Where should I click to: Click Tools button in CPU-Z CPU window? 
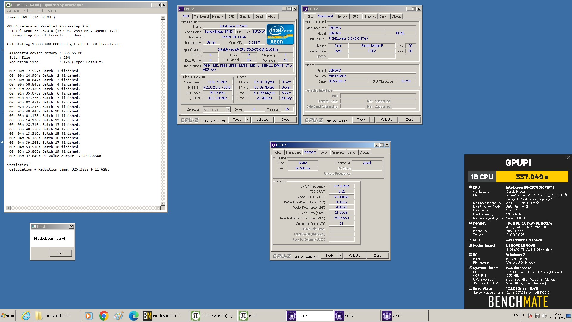click(237, 120)
